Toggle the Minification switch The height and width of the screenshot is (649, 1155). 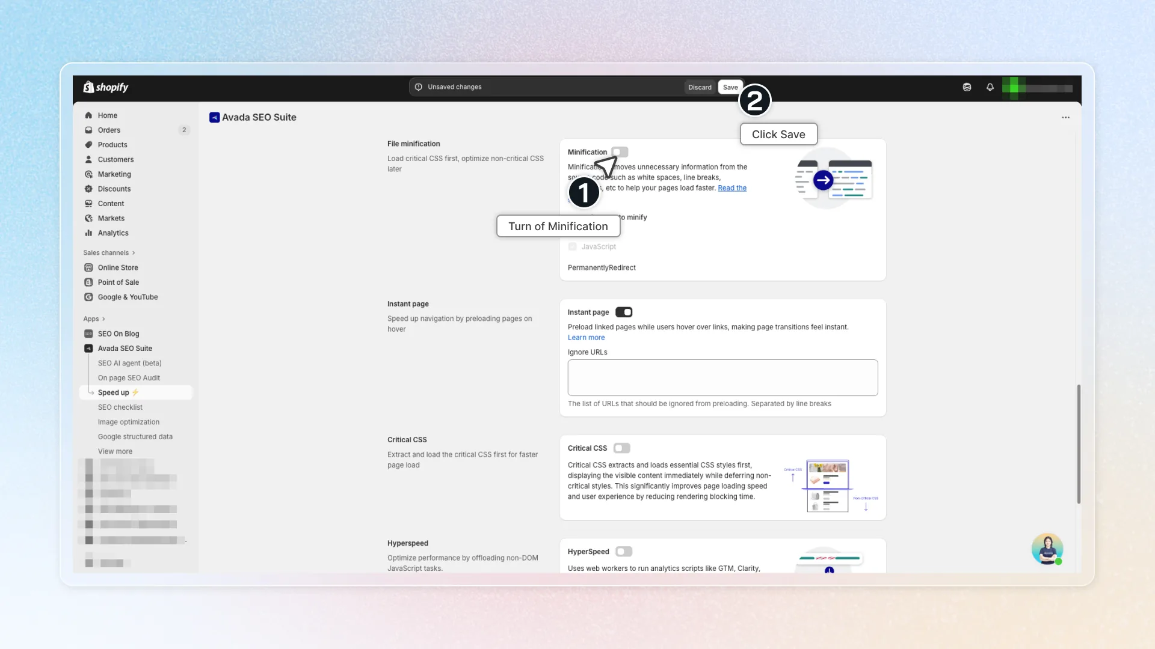620,152
